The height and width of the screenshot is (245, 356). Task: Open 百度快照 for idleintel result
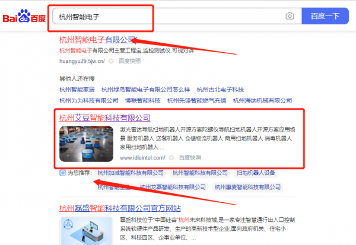point(190,158)
